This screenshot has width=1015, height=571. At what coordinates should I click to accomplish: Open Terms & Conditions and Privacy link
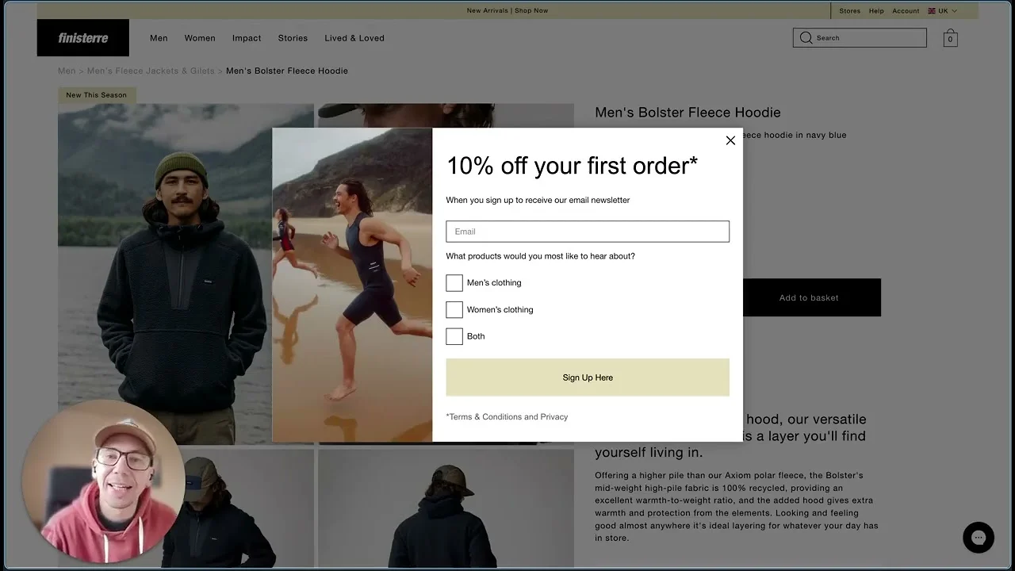[507, 417]
